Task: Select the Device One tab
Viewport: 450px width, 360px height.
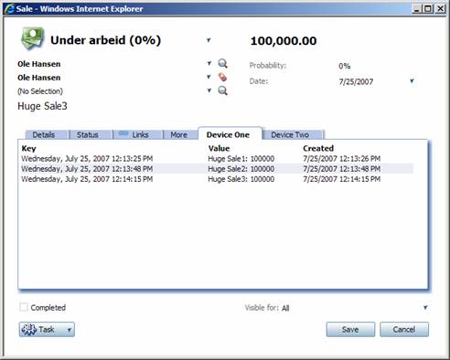Action: (228, 134)
